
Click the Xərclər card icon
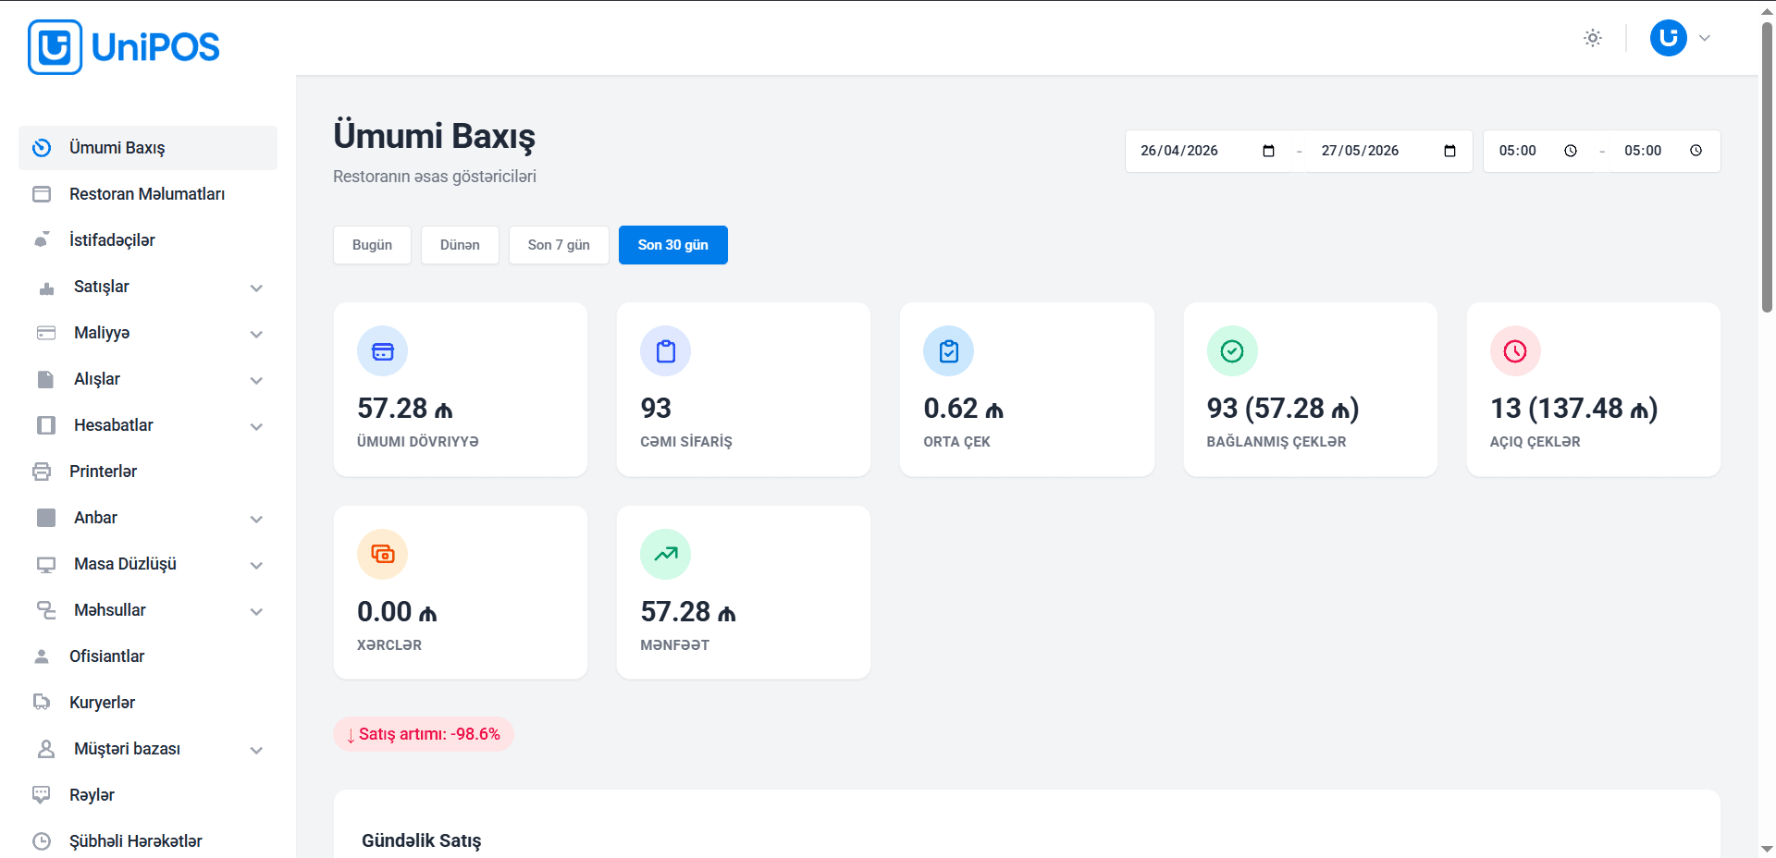pos(382,555)
